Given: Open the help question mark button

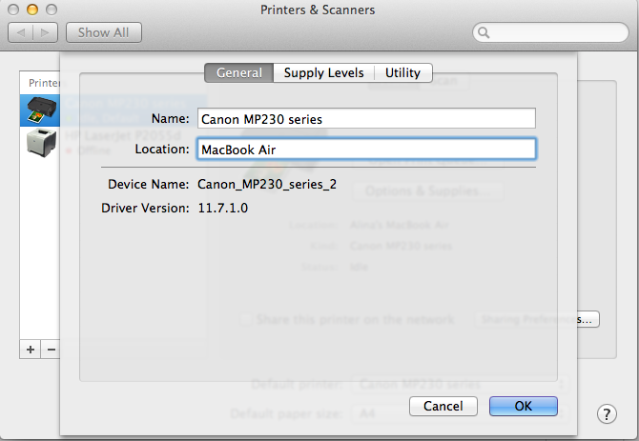Looking at the screenshot, I should click(x=607, y=414).
